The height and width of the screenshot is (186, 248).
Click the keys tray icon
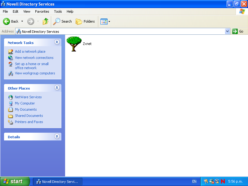point(206,181)
